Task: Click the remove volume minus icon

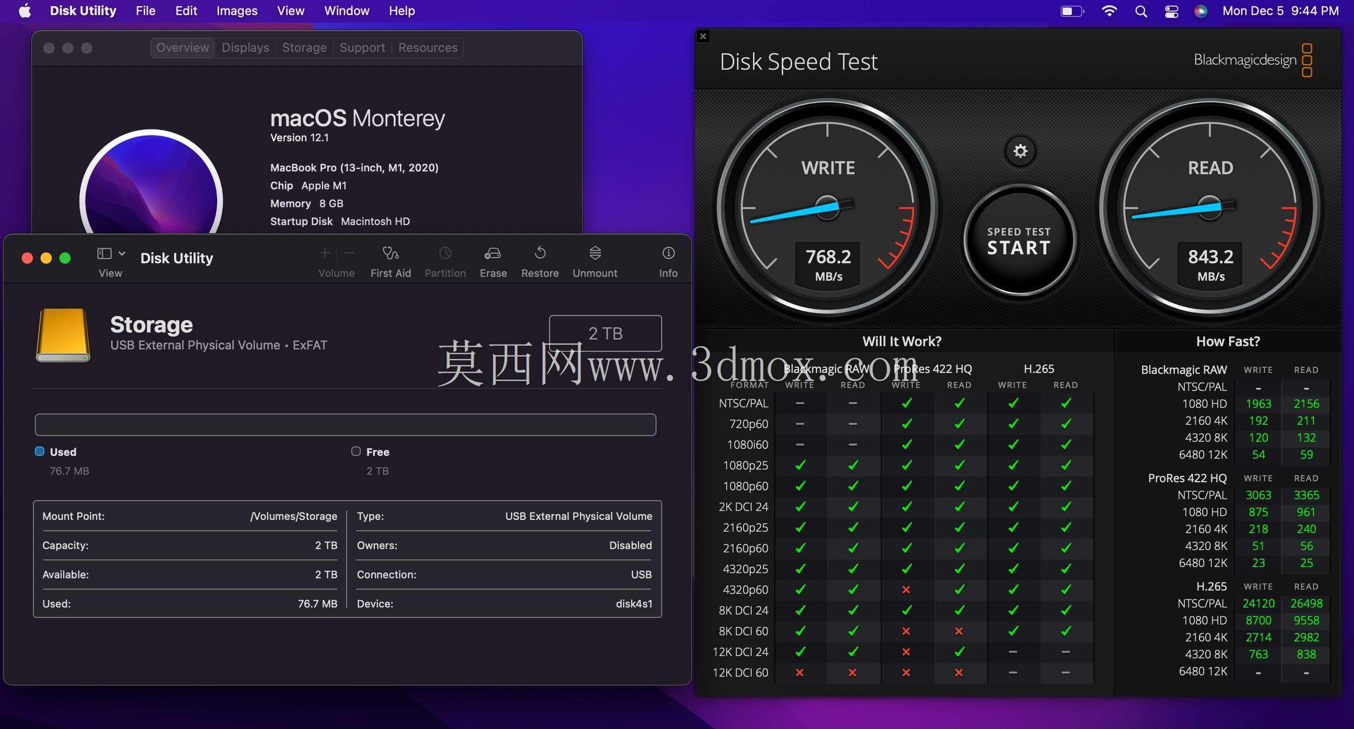Action: [349, 253]
